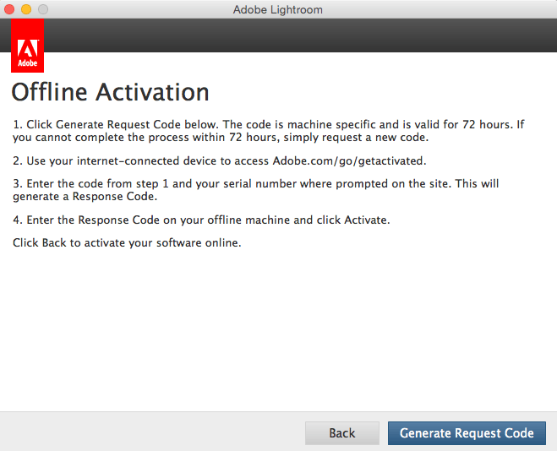
Task: Click the Adobe Lightroom title bar text
Action: 278,9
